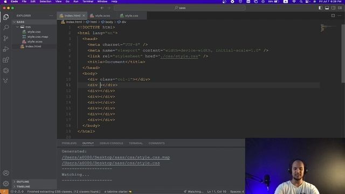Open the Apple menu
Screen dimensions: 345x194
click(5, 2)
